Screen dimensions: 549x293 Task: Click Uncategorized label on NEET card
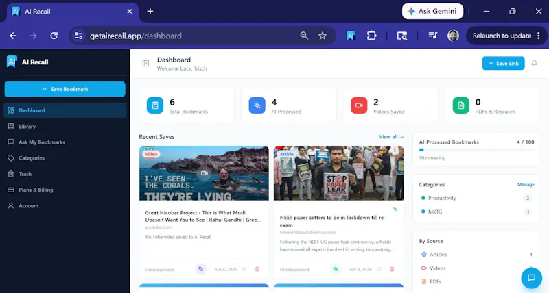pos(294,270)
